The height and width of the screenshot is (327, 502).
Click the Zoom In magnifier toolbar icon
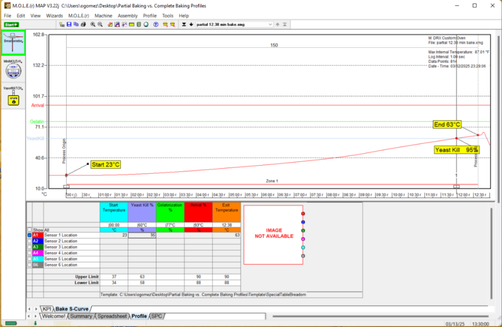tap(93, 24)
